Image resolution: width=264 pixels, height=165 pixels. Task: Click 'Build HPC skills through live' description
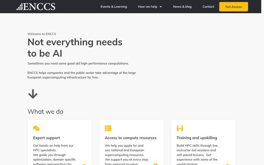[197, 155]
